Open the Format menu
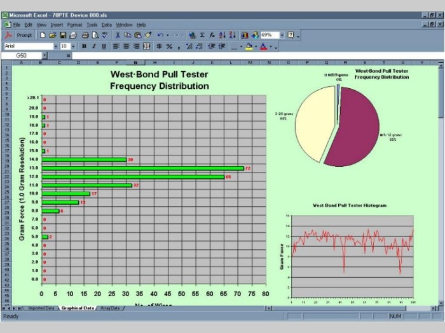 pos(74,25)
